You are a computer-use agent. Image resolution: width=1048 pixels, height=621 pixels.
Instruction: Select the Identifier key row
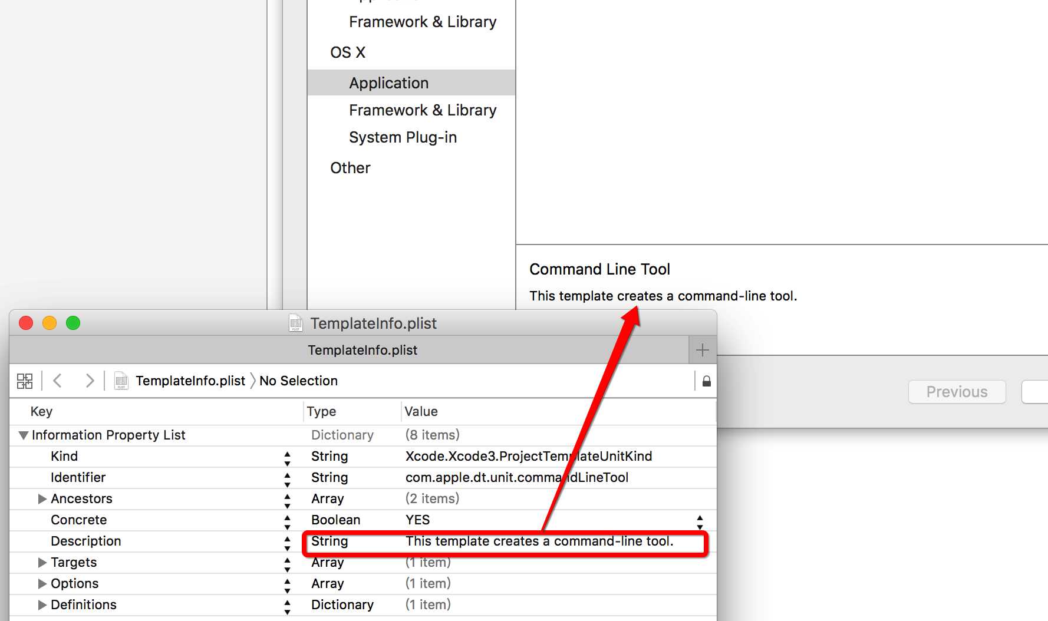point(78,477)
